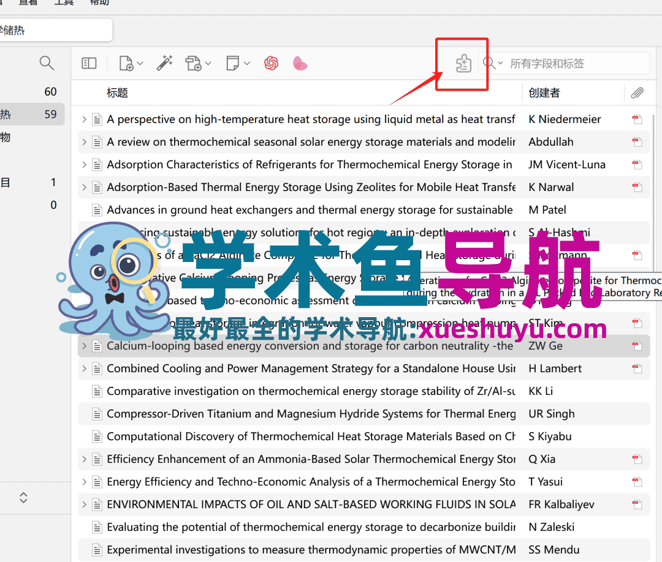Open PDF icon on the Calcium-looping row
This screenshot has width=662, height=562.
pos(637,345)
